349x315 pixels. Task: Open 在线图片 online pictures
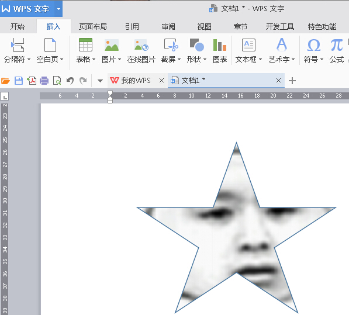tap(141, 45)
